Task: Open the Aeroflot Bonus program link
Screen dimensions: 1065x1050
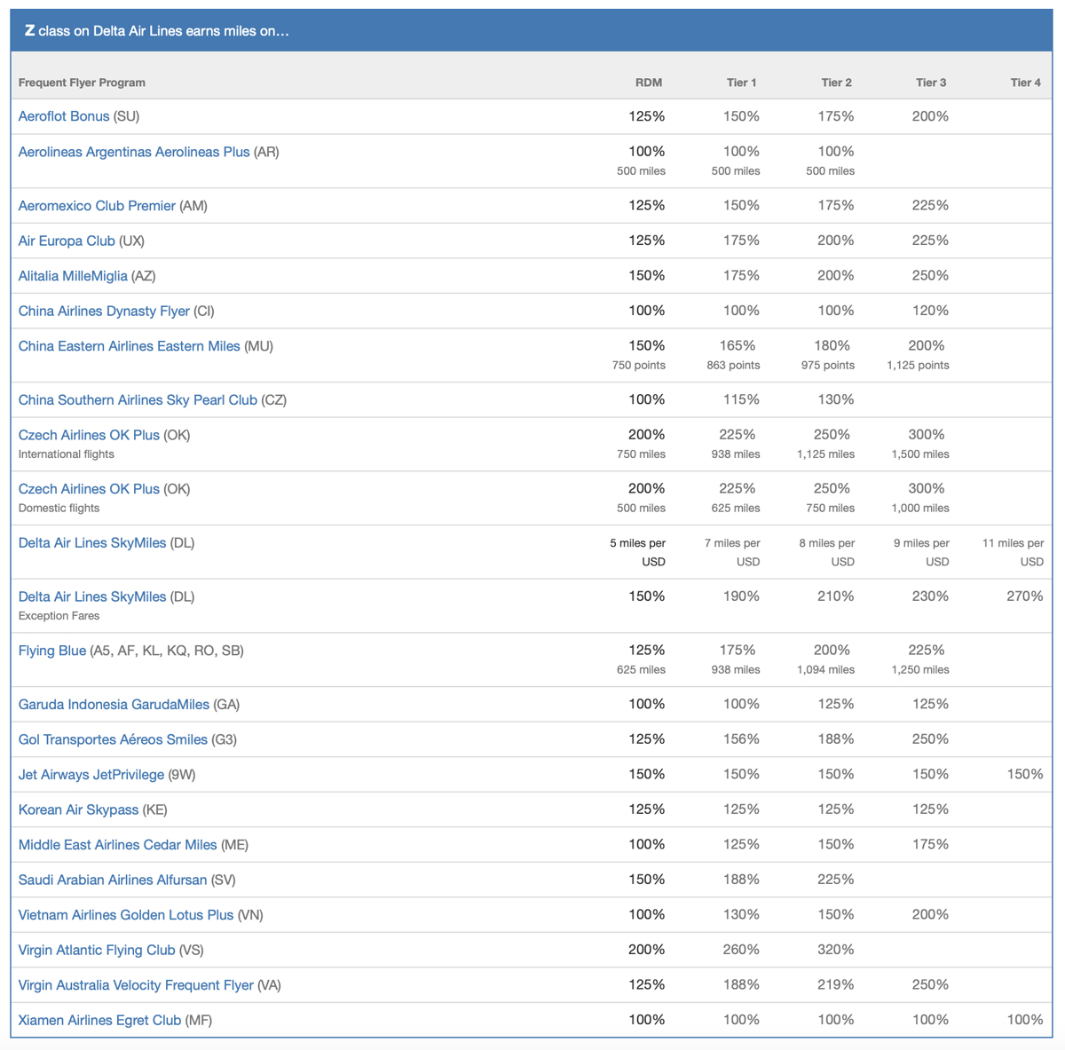Action: (x=64, y=116)
